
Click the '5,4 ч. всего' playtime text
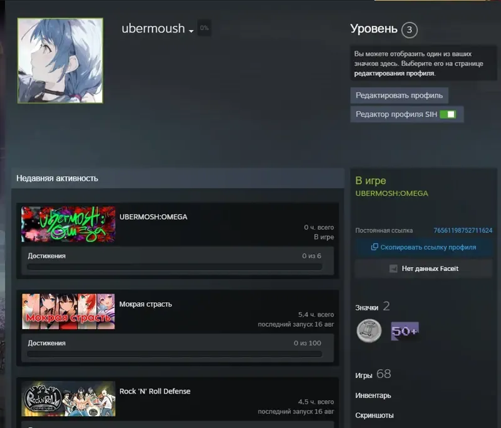pyautogui.click(x=316, y=315)
